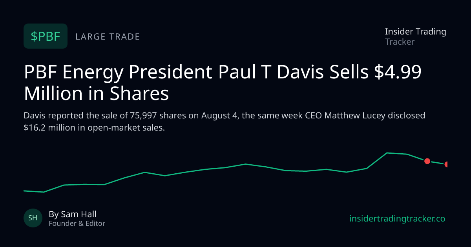
Task: Click the green price line peak
Action: 387,153
